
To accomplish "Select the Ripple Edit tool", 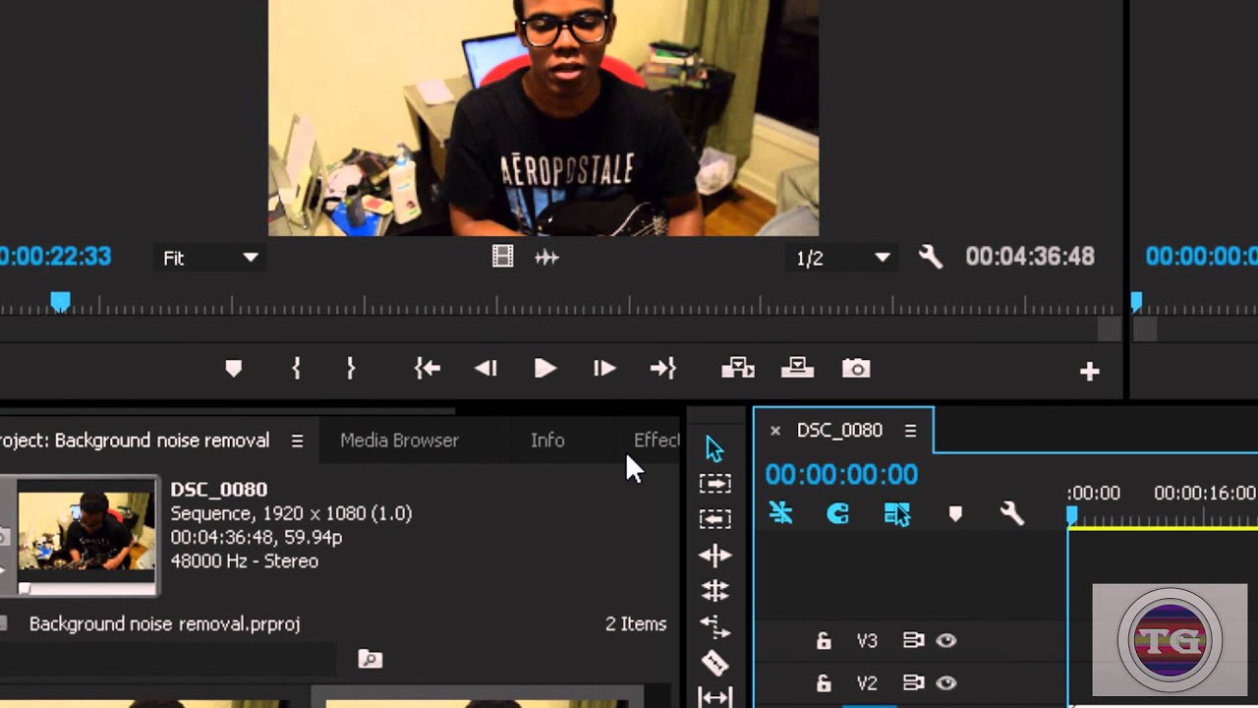I will pos(715,556).
